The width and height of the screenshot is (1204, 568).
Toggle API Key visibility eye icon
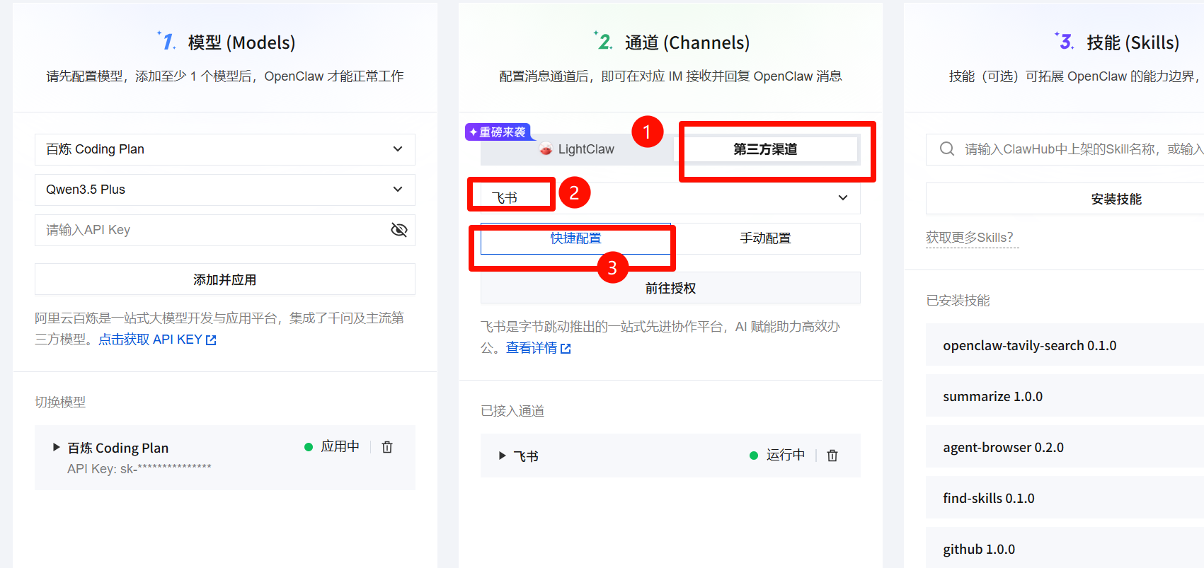(x=399, y=230)
